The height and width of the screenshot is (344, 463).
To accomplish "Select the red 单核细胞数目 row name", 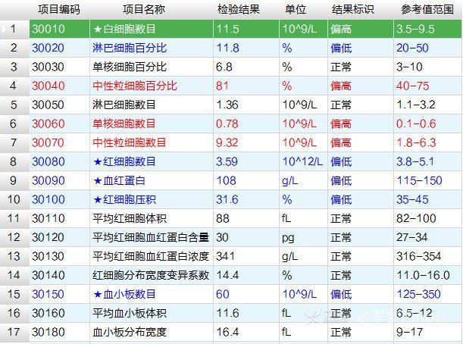I will [x=124, y=124].
